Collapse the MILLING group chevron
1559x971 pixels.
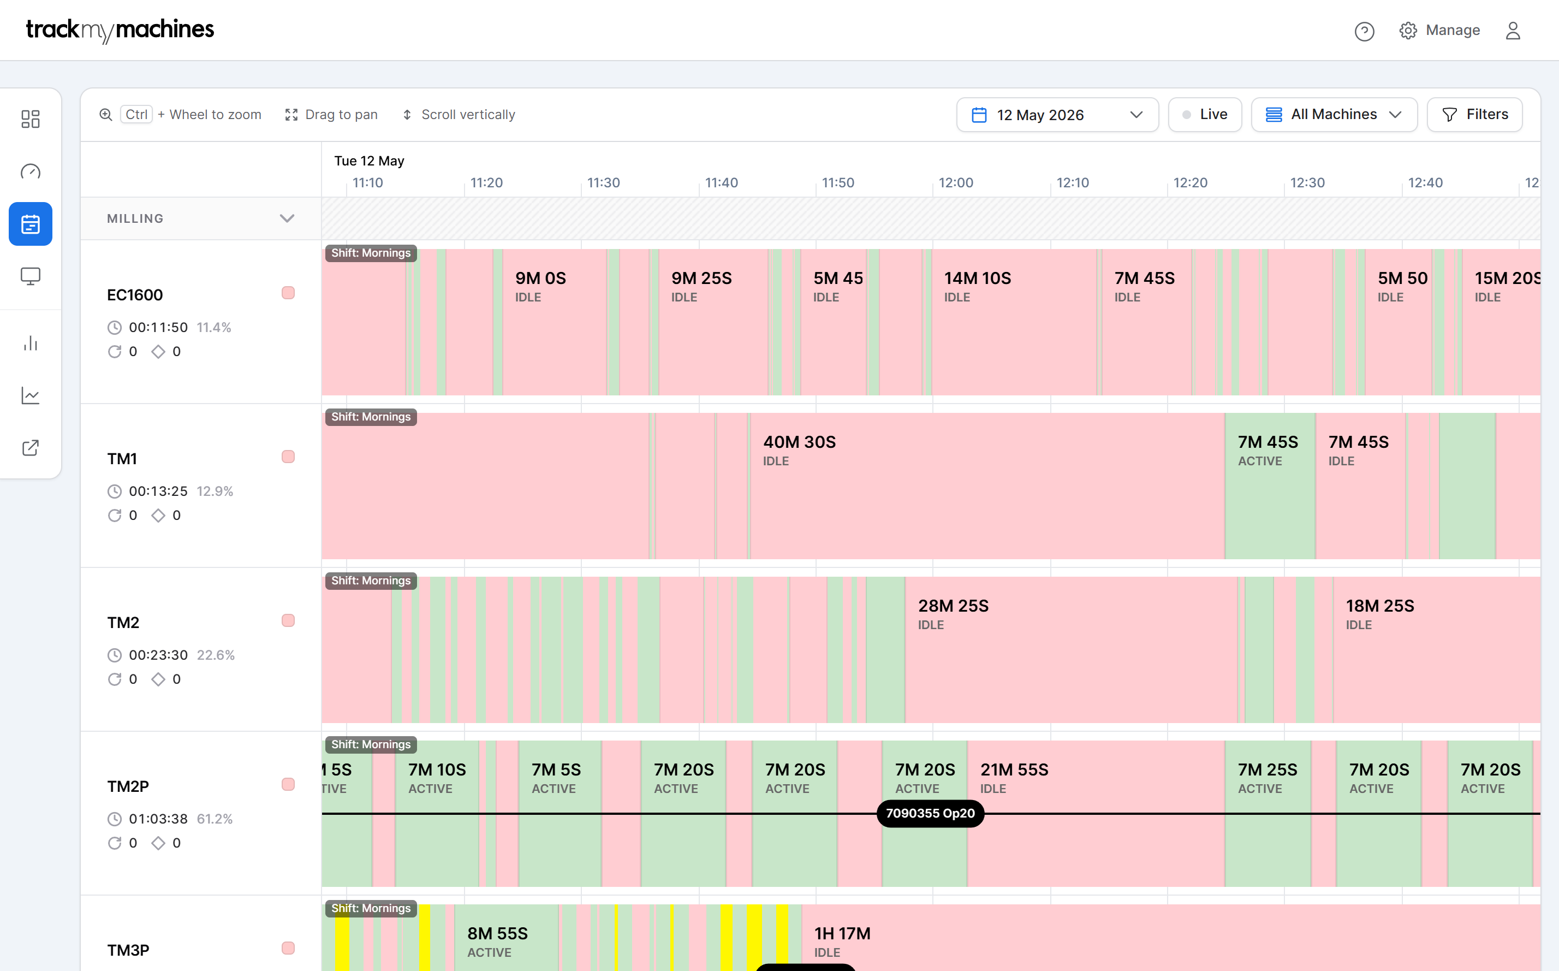[x=287, y=218]
